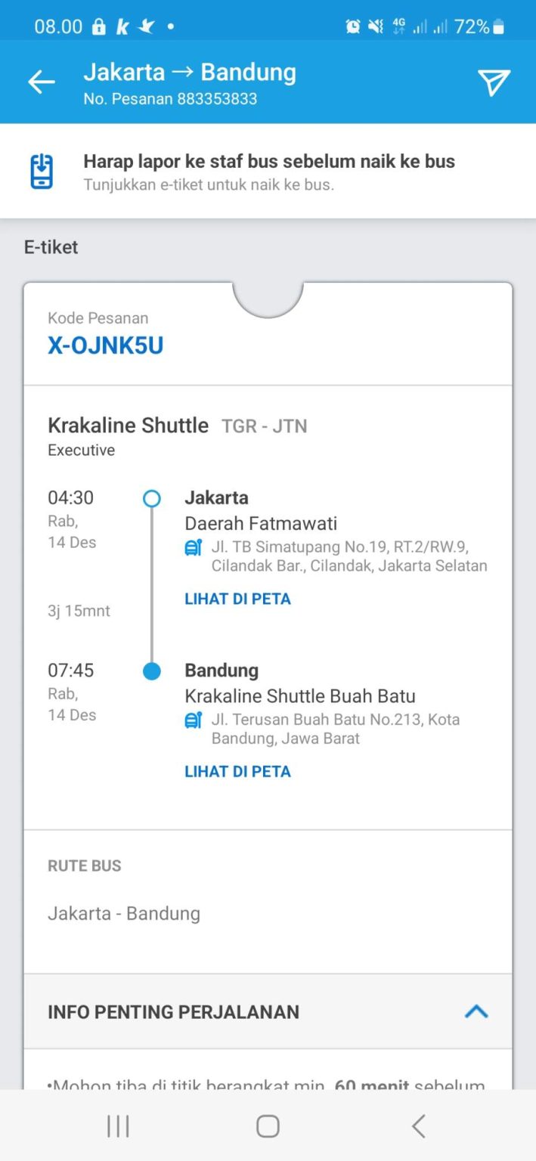Open map for Krakaline Shuttle Buah Batu
The image size is (536, 1161).
237,771
